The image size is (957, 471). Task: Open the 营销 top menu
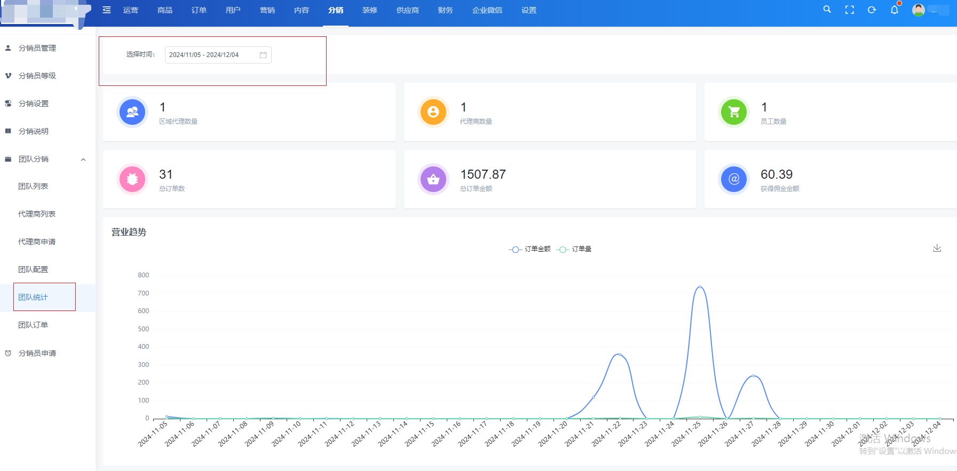[x=267, y=10]
